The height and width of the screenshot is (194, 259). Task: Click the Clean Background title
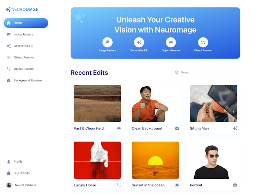tap(147, 128)
